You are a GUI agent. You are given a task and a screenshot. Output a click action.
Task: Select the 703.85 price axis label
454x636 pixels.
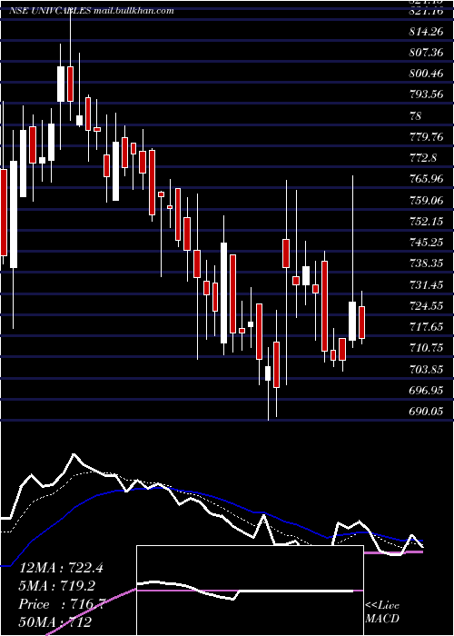(x=426, y=370)
